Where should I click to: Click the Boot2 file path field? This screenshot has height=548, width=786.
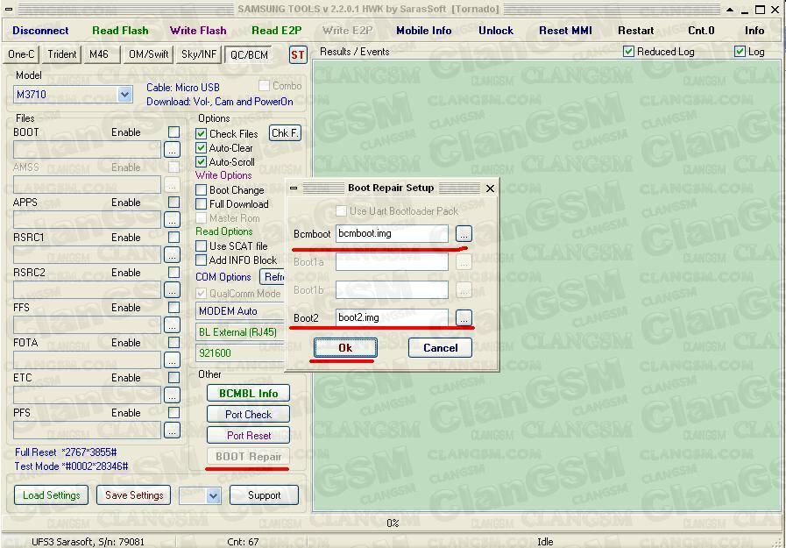(x=392, y=317)
